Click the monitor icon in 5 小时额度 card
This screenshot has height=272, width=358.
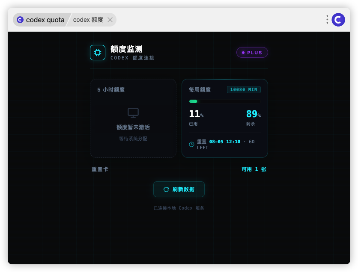tap(133, 113)
